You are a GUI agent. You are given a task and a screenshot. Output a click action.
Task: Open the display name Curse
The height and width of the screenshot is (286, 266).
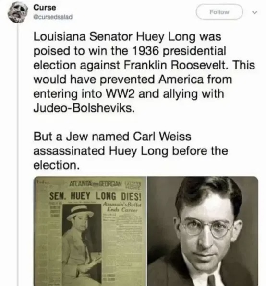point(45,8)
